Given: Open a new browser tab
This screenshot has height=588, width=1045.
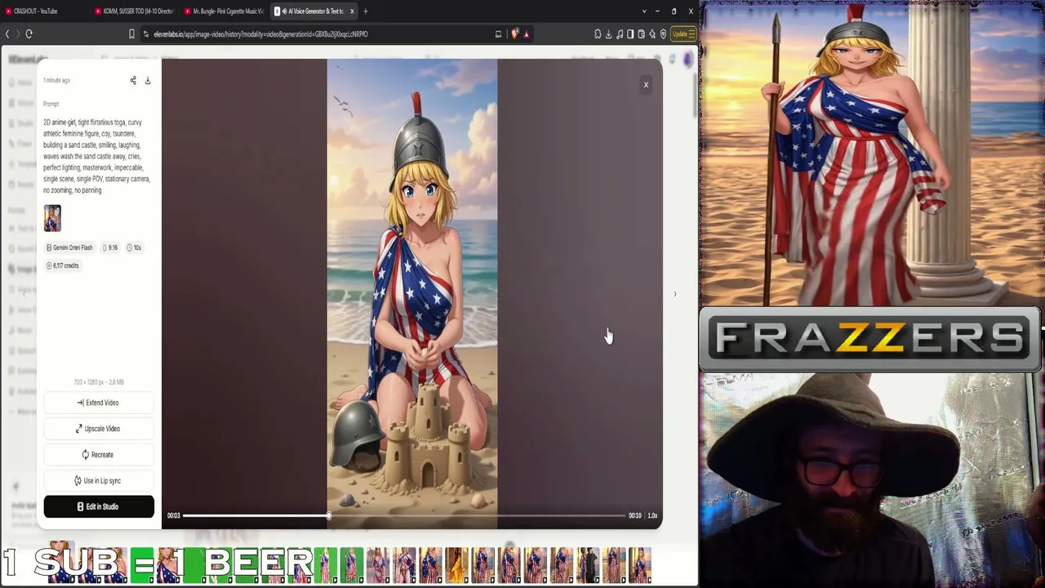Looking at the screenshot, I should tap(366, 11).
